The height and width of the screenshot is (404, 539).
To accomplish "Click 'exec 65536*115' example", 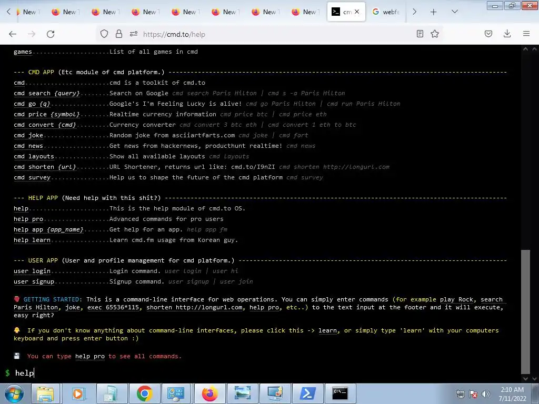I will [x=114, y=307].
